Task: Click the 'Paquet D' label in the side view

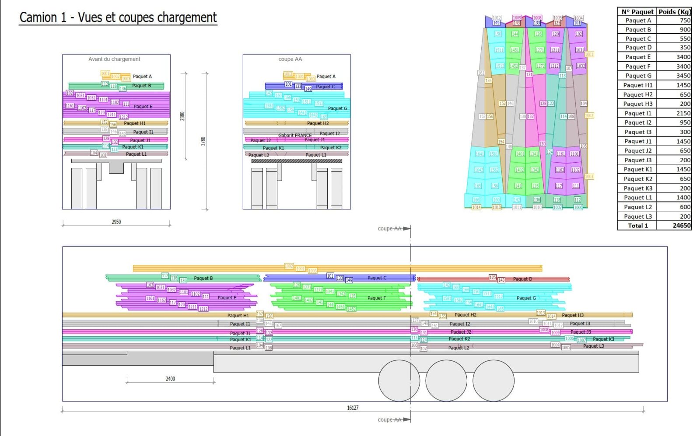Action: click(x=522, y=279)
